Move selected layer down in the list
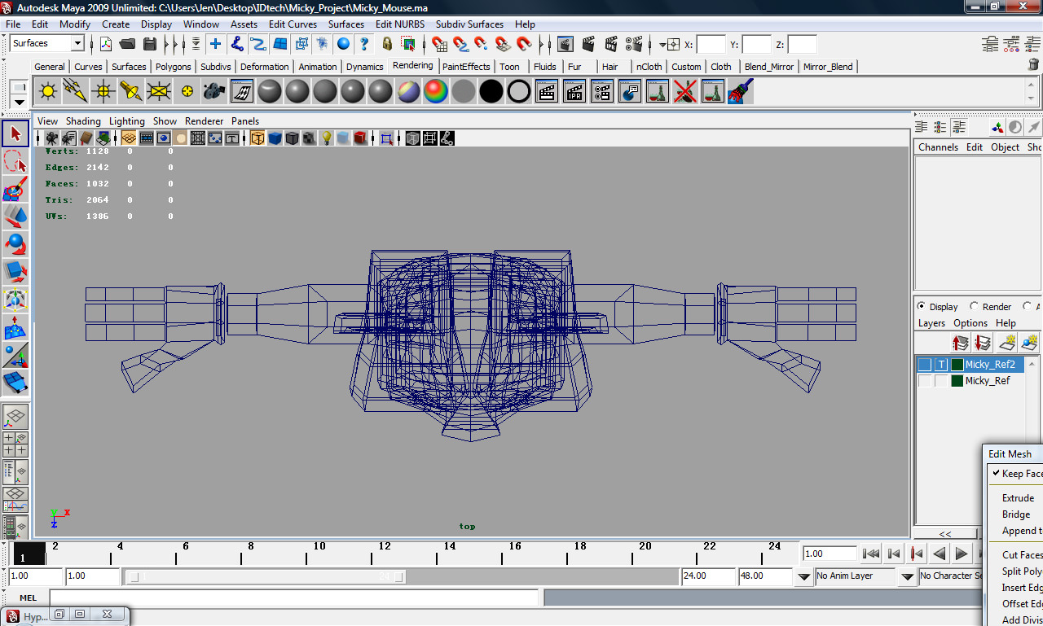Image resolution: width=1043 pixels, height=626 pixels. tap(982, 342)
